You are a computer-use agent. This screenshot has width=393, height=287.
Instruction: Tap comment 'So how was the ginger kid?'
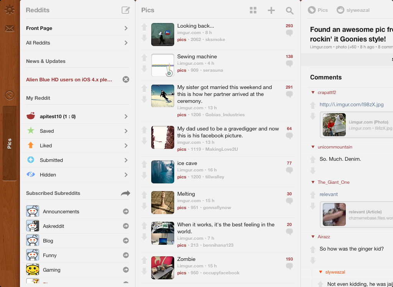pyautogui.click(x=352, y=249)
